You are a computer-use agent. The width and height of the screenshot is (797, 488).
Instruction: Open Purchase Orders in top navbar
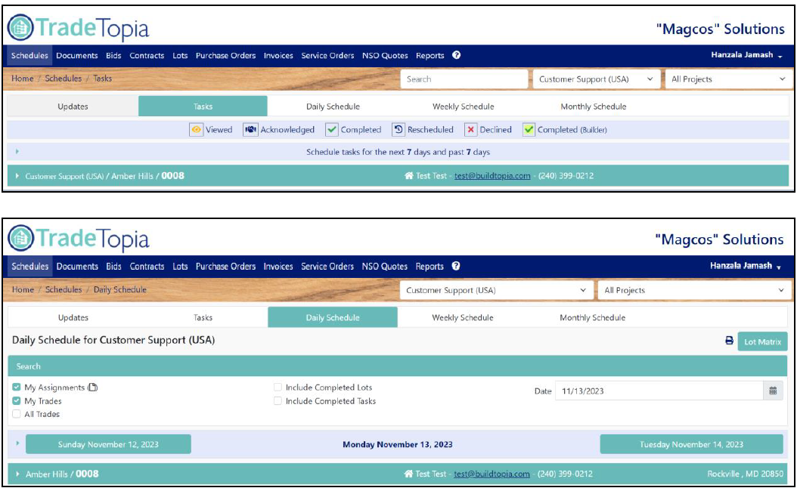[225, 55]
